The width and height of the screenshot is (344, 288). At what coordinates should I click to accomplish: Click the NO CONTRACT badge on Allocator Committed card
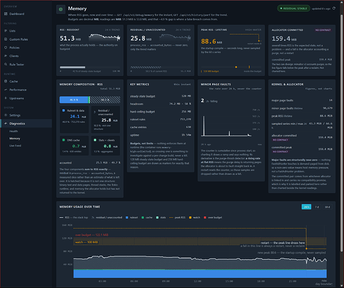pyautogui.click(x=323, y=30)
